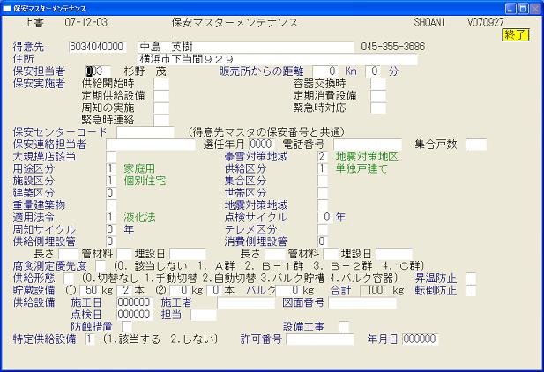Click the 大規模店該当 field
Screen dimensions: 544x372
tap(111, 157)
